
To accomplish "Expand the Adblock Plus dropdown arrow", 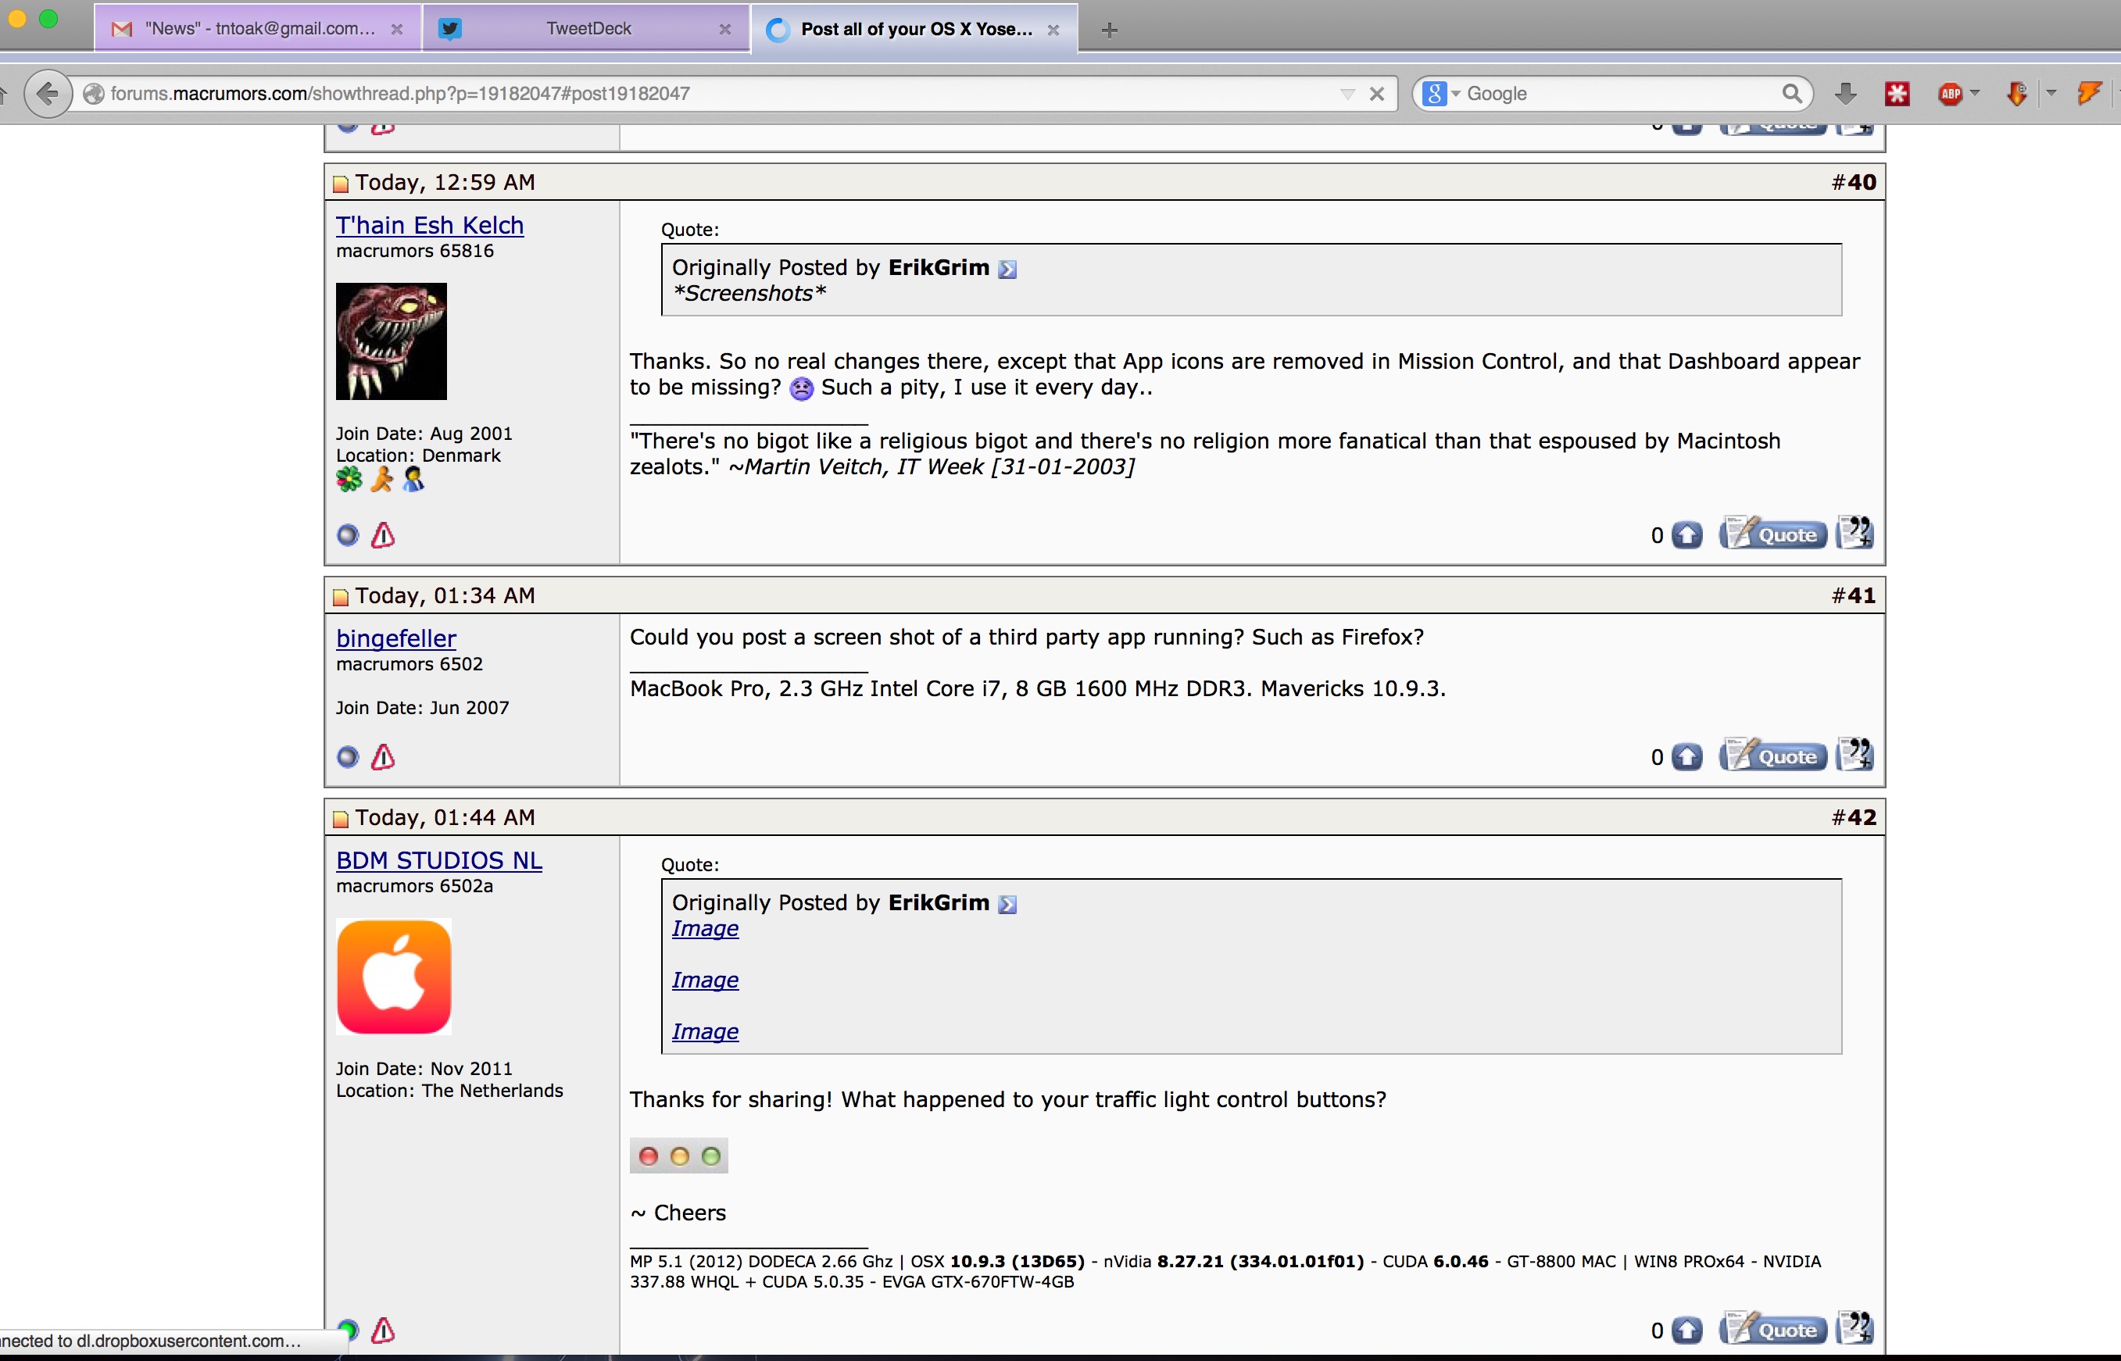I will (x=1974, y=92).
